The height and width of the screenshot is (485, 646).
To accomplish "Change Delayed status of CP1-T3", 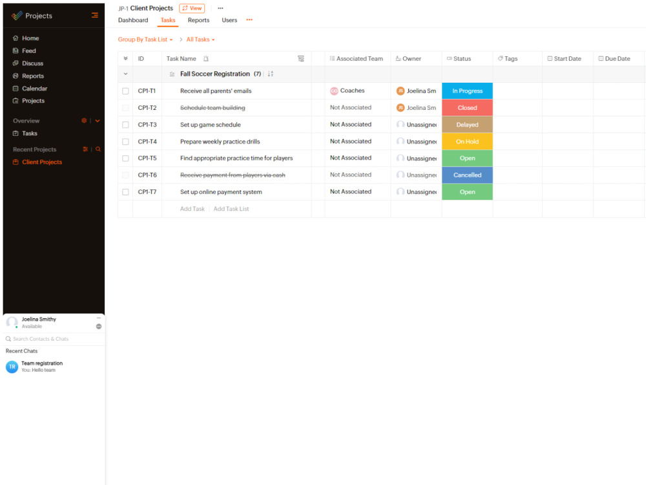I will click(467, 125).
